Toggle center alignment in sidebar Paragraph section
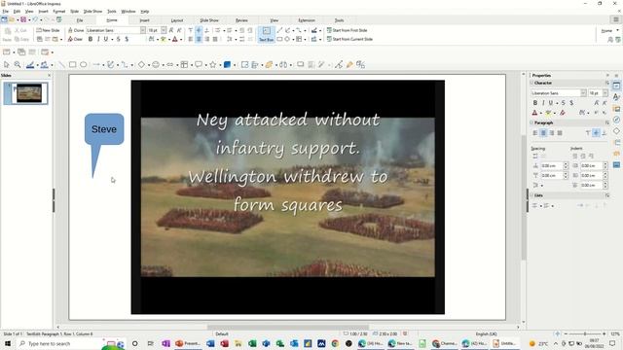The width and height of the screenshot is (623, 350). [543, 133]
